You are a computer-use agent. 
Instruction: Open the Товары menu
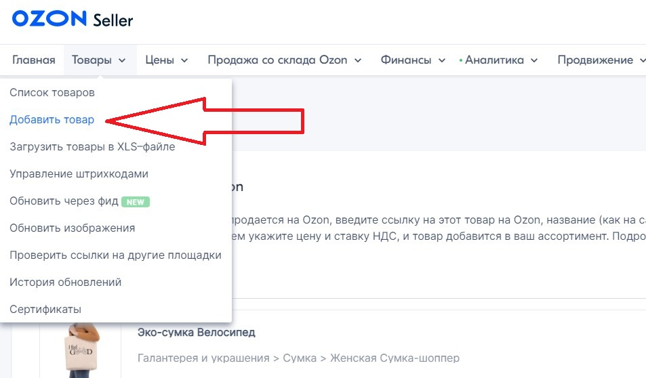(x=92, y=60)
